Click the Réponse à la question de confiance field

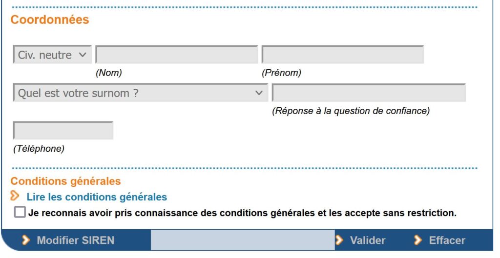[x=369, y=93]
